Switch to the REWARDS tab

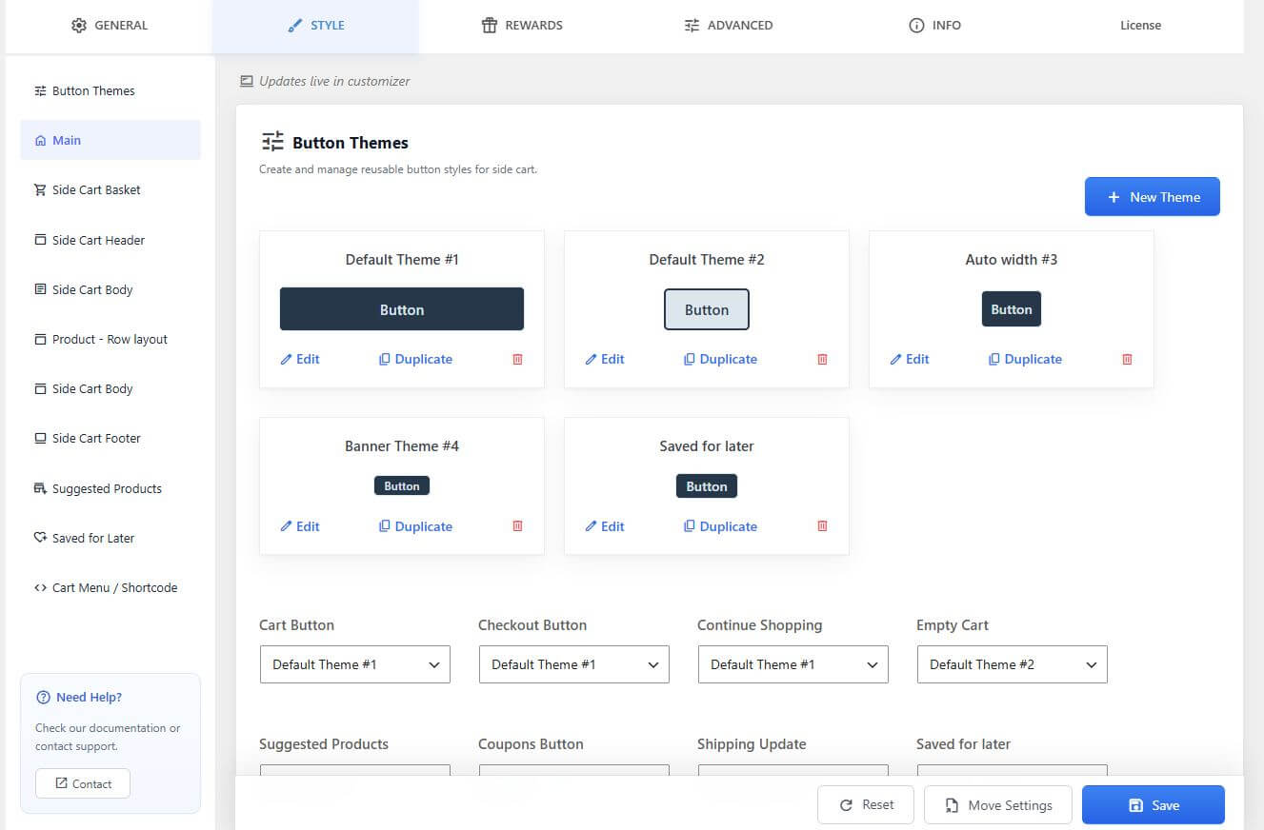click(x=522, y=26)
